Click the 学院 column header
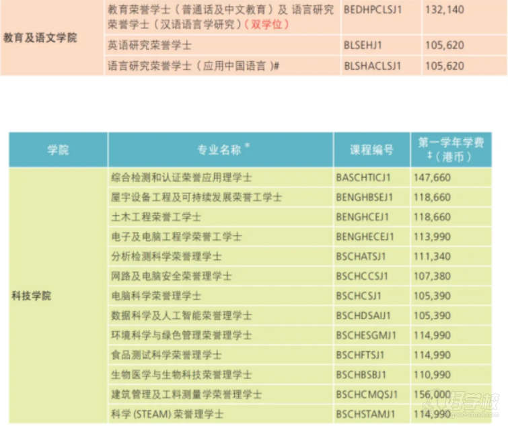The width and height of the screenshot is (508, 426). coord(58,150)
